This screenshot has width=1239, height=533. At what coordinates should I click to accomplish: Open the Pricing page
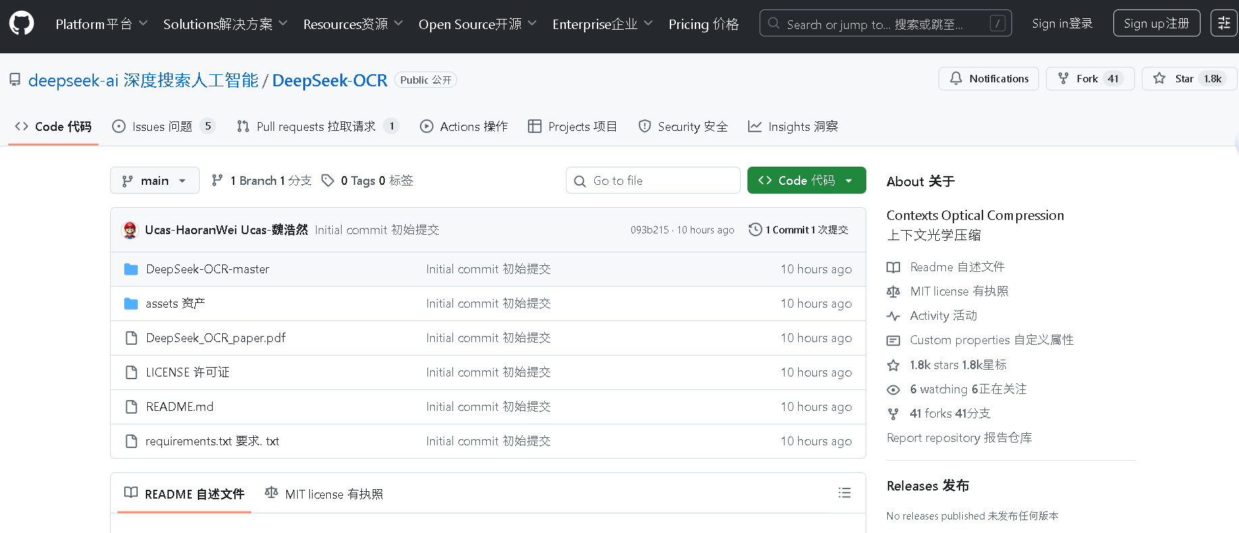click(704, 24)
